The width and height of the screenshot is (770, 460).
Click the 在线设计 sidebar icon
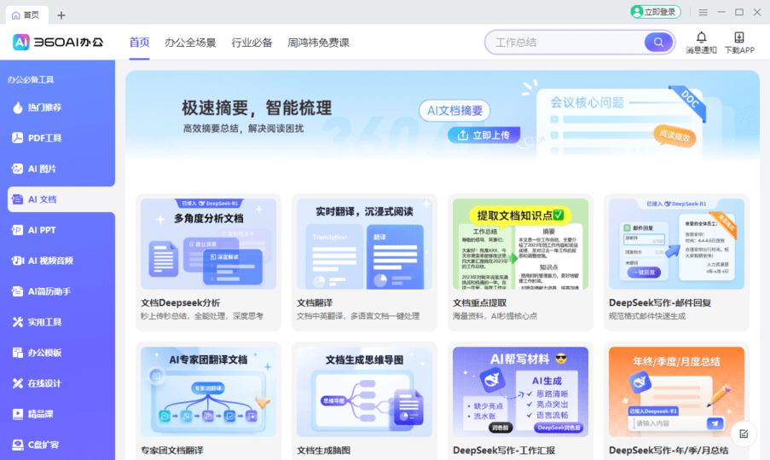click(x=18, y=383)
